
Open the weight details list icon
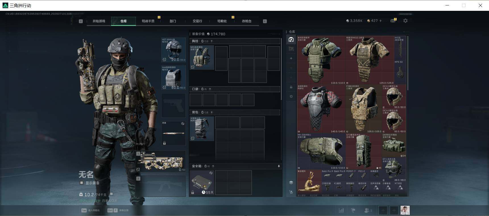click(111, 194)
